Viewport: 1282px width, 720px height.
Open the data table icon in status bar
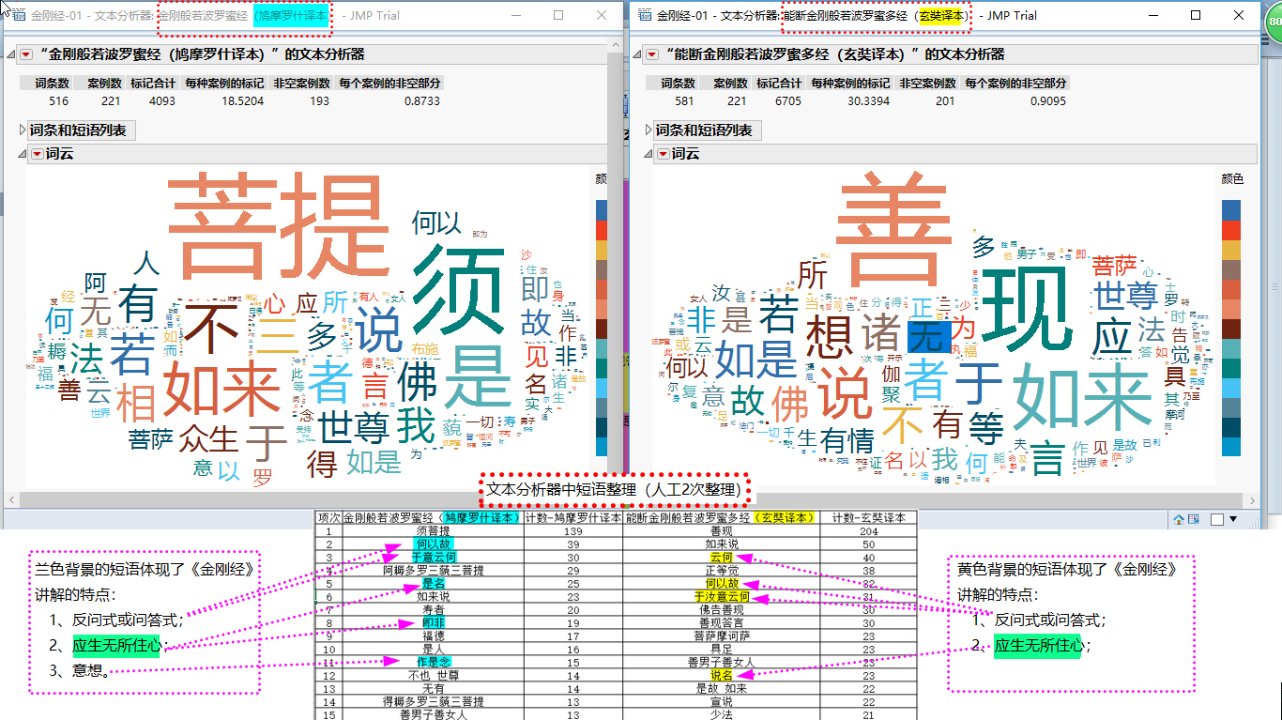point(1194,519)
